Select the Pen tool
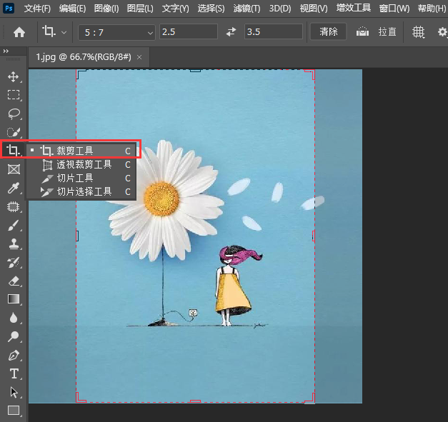Viewport: 448px width, 422px height. pos(14,355)
